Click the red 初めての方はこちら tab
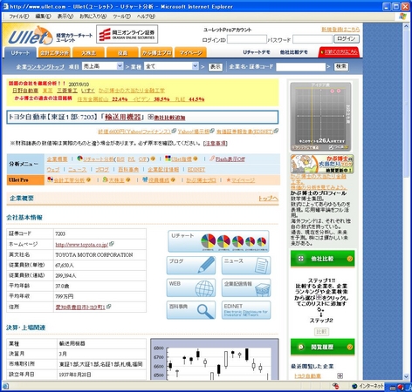Image resolution: width=412 pixels, height=392 pixels. (x=339, y=52)
